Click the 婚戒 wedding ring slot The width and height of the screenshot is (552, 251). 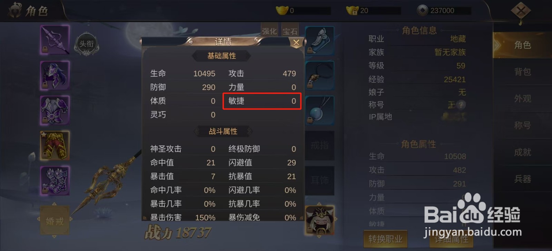pos(55,221)
